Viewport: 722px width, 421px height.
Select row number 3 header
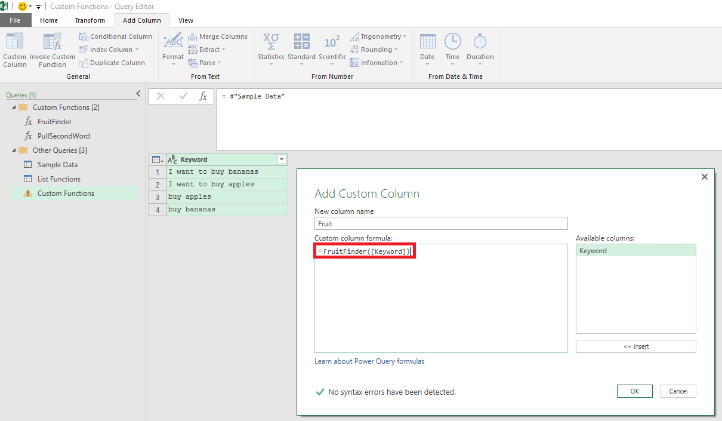pyautogui.click(x=158, y=197)
